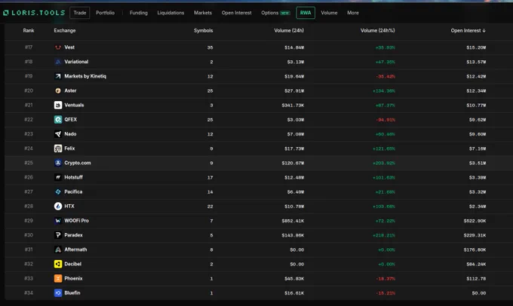This screenshot has height=306, width=513.
Task: Click the HTX exchange icon
Action: [58, 206]
